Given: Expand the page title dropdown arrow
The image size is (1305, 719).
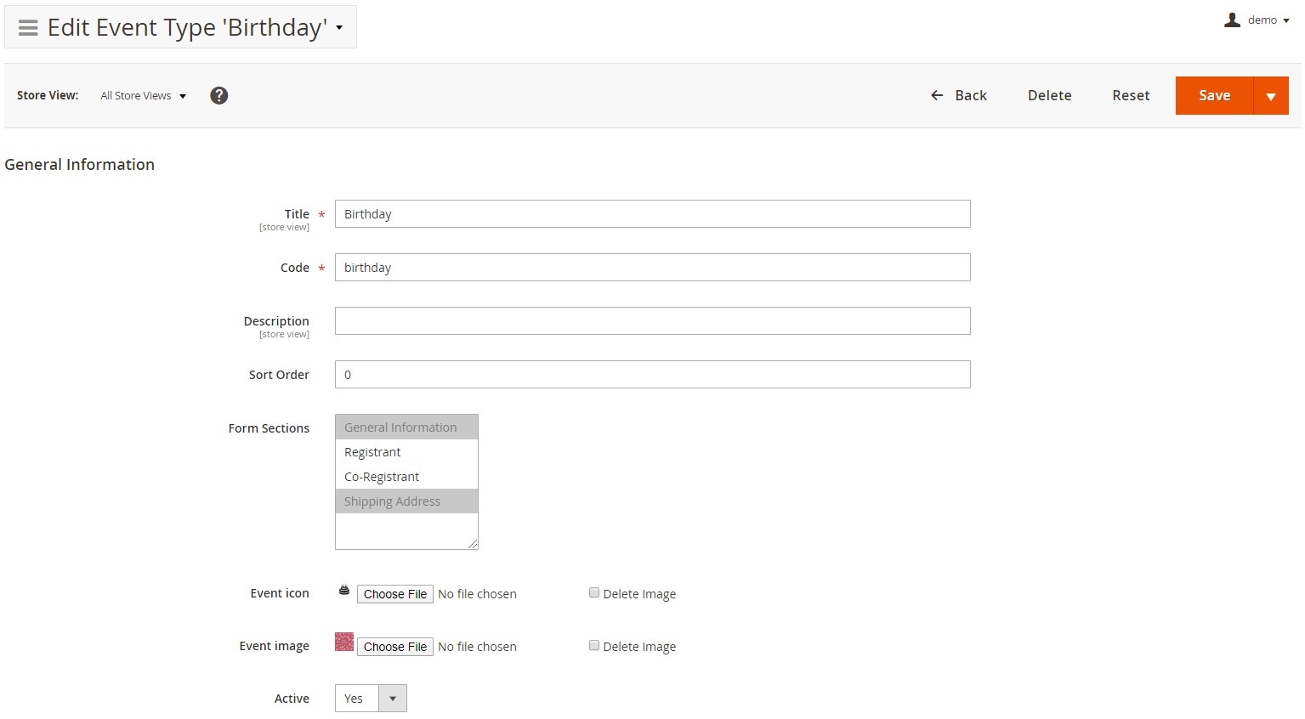Looking at the screenshot, I should point(339,27).
